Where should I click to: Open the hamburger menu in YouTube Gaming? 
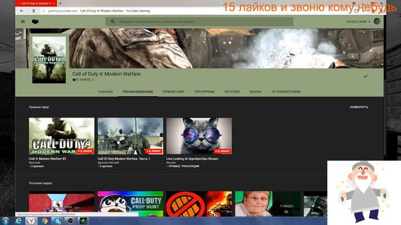(x=23, y=22)
